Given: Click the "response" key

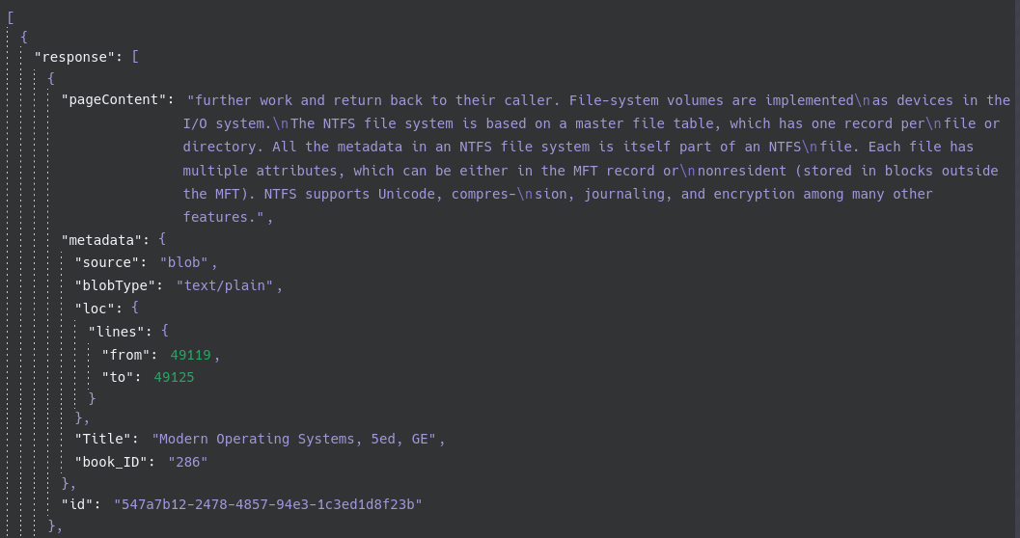Looking at the screenshot, I should (x=73, y=56).
